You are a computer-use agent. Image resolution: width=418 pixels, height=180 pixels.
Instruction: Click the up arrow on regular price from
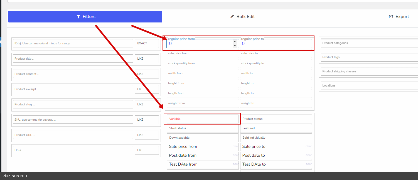click(x=235, y=42)
